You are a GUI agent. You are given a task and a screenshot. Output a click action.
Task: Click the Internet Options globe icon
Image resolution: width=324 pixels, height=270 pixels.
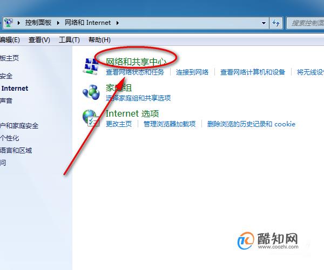coord(91,118)
